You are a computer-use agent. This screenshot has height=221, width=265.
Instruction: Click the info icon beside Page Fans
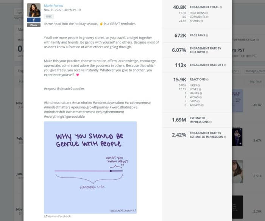point(207,36)
